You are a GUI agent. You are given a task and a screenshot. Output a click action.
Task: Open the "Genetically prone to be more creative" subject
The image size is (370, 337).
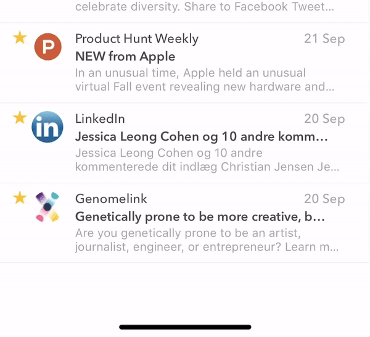(200, 217)
